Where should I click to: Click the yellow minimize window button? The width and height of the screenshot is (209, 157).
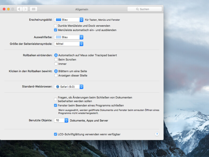coord(8,9)
